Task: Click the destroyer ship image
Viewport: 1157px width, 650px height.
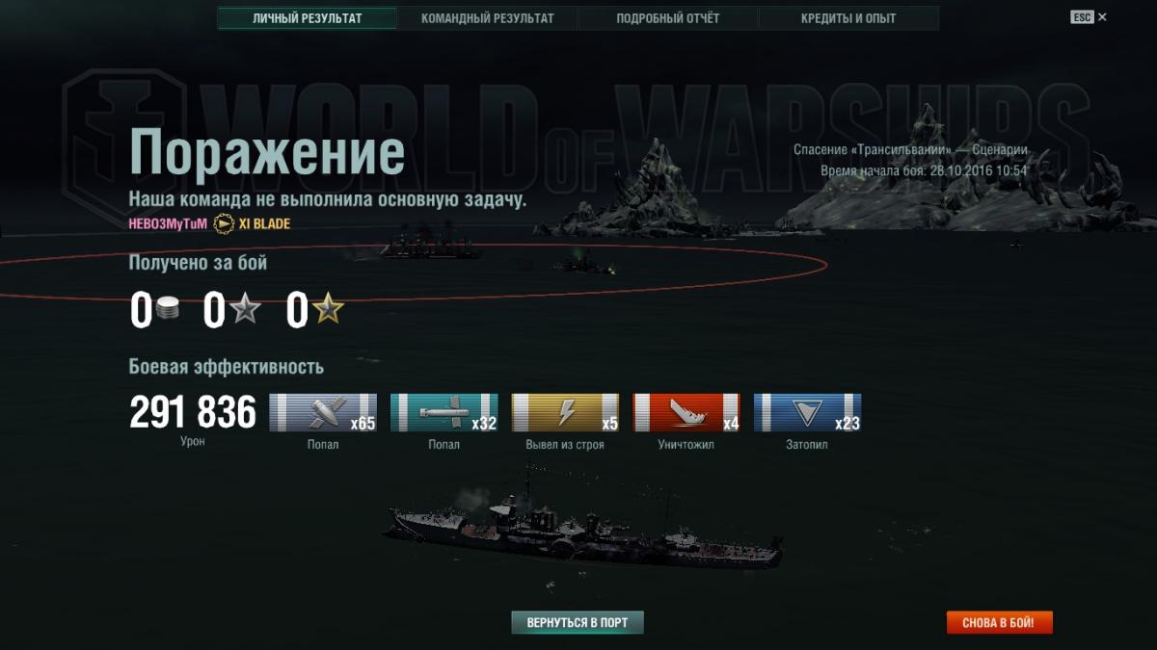Action: tap(583, 528)
